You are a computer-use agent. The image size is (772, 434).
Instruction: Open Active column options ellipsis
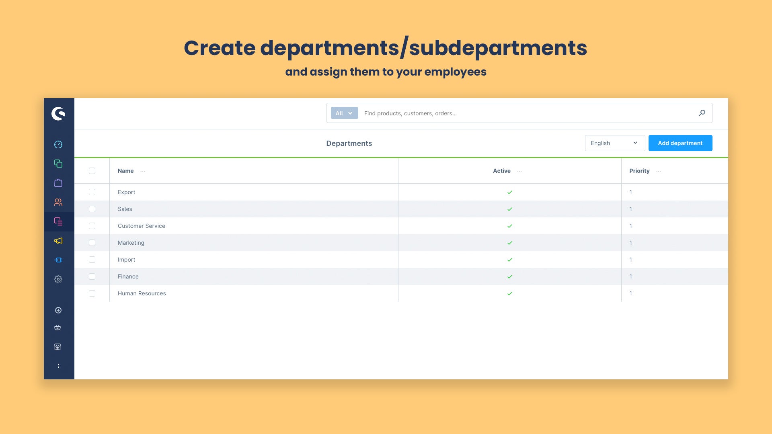pos(519,171)
